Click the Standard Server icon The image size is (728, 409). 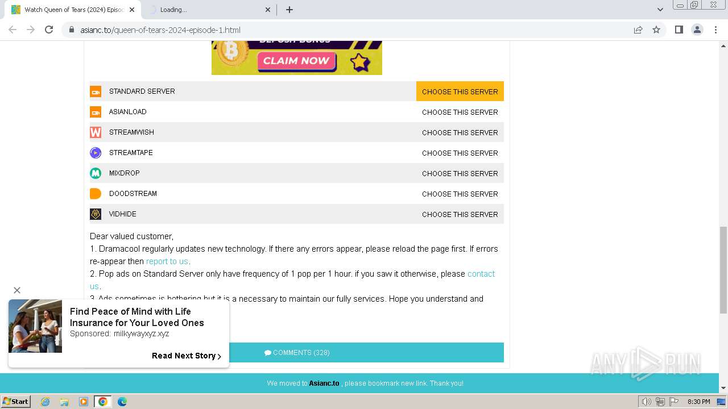click(96, 91)
